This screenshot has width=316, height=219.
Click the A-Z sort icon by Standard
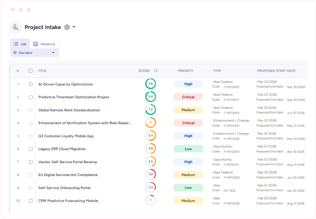click(x=15, y=53)
